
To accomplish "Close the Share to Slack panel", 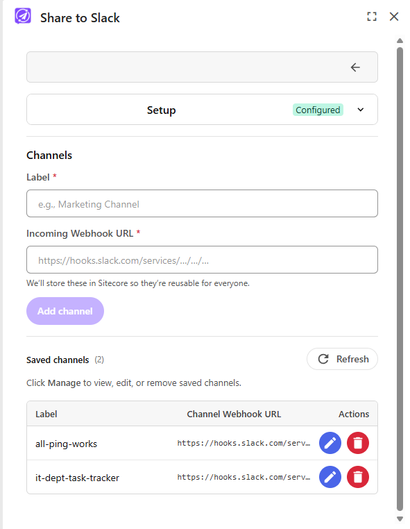I will 394,17.
